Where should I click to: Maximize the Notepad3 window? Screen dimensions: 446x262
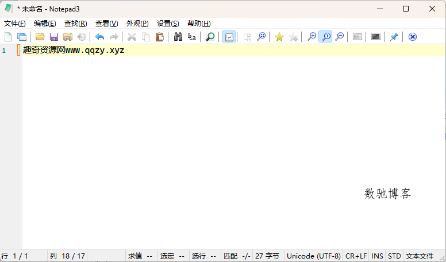pyautogui.click(x=406, y=9)
